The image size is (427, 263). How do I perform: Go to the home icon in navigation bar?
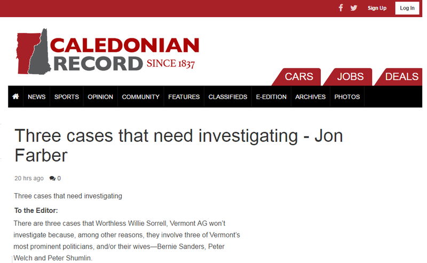pos(15,97)
